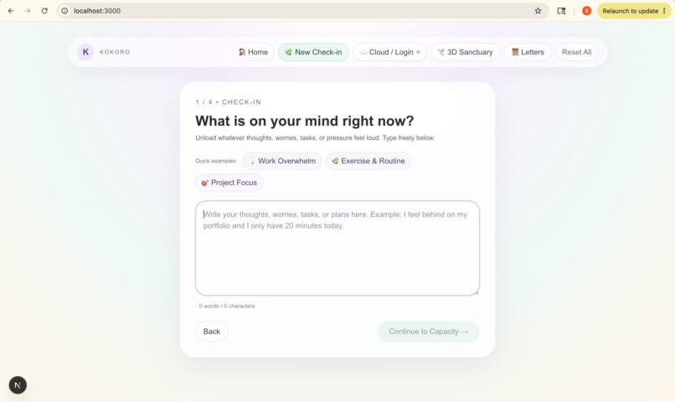The height and width of the screenshot is (402, 675).
Task: Open the browser three-dot menu
Action: tap(664, 11)
